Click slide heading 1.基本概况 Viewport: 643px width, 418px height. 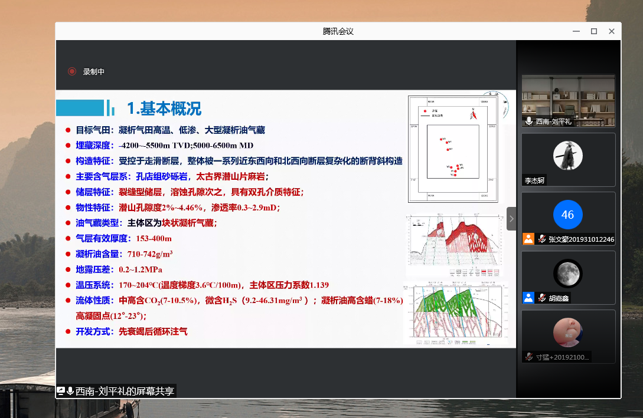(165, 108)
